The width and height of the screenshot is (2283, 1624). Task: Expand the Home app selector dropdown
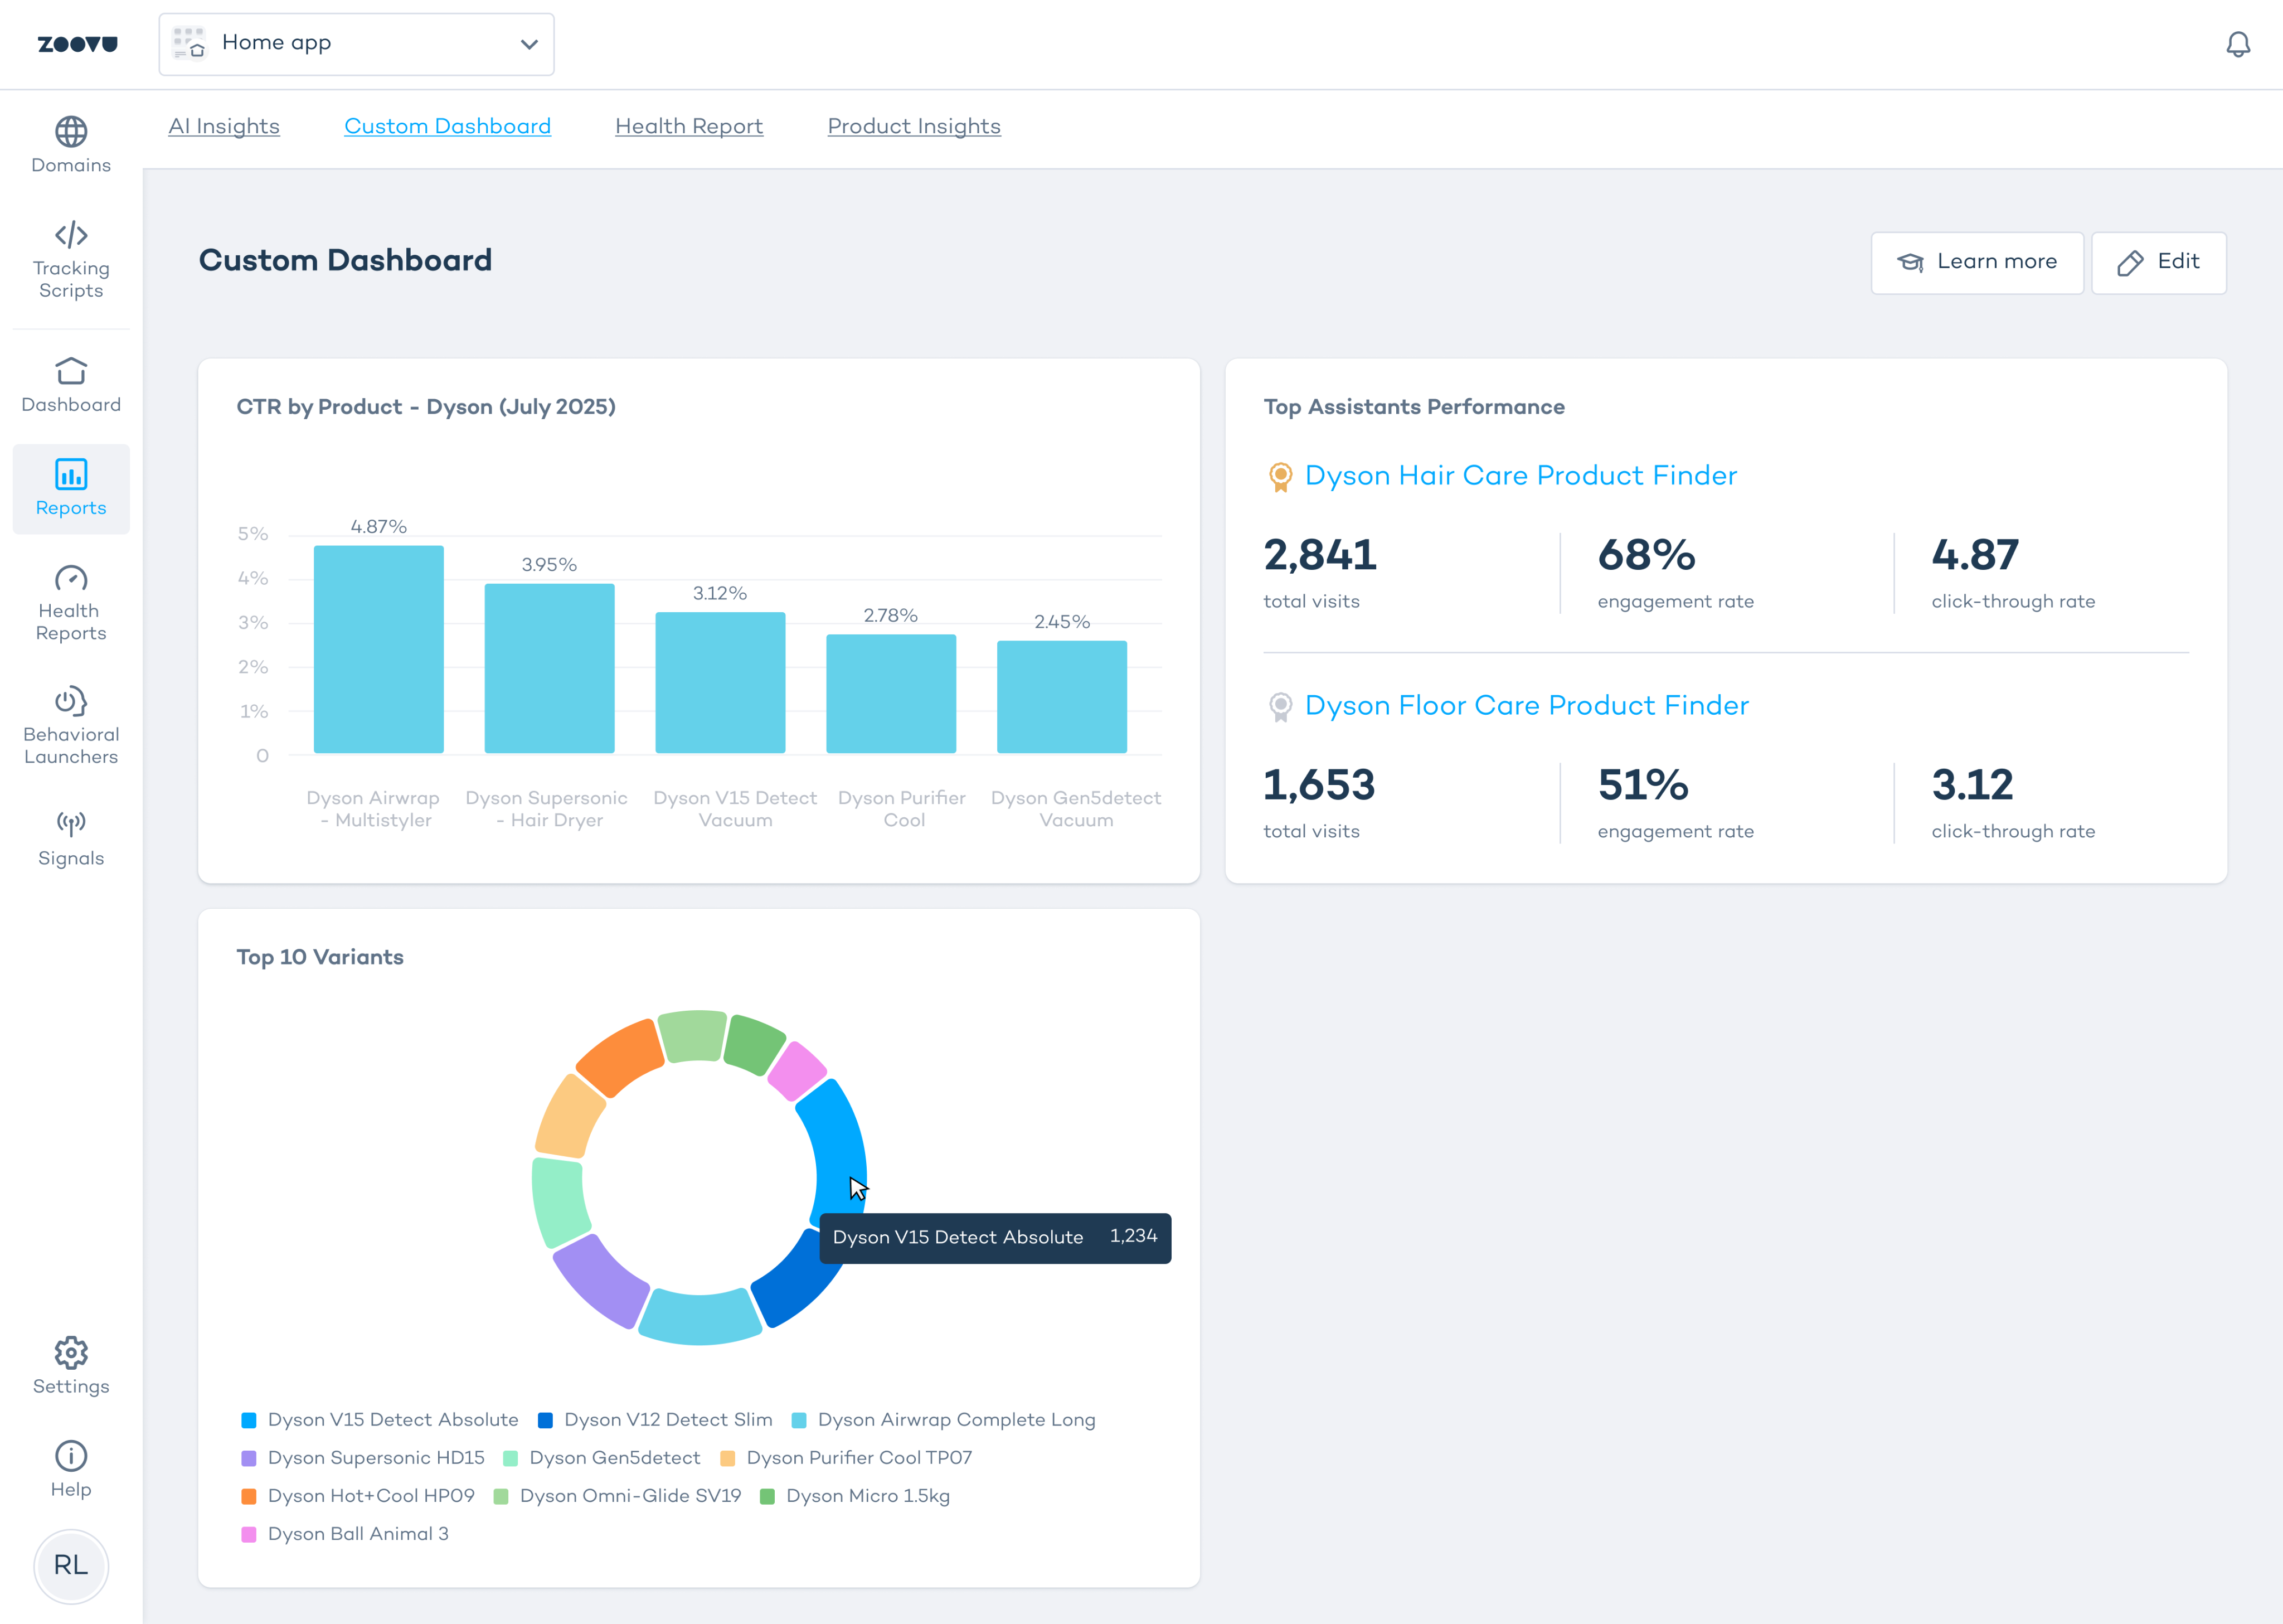356,44
